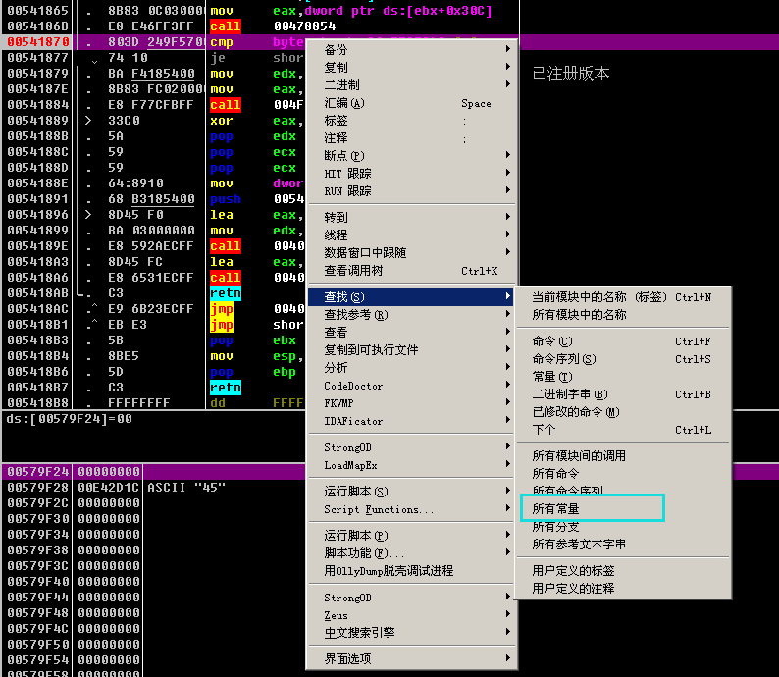The width and height of the screenshot is (779, 677).
Task: Select 所有常量 in the search submenu
Action: coord(556,509)
